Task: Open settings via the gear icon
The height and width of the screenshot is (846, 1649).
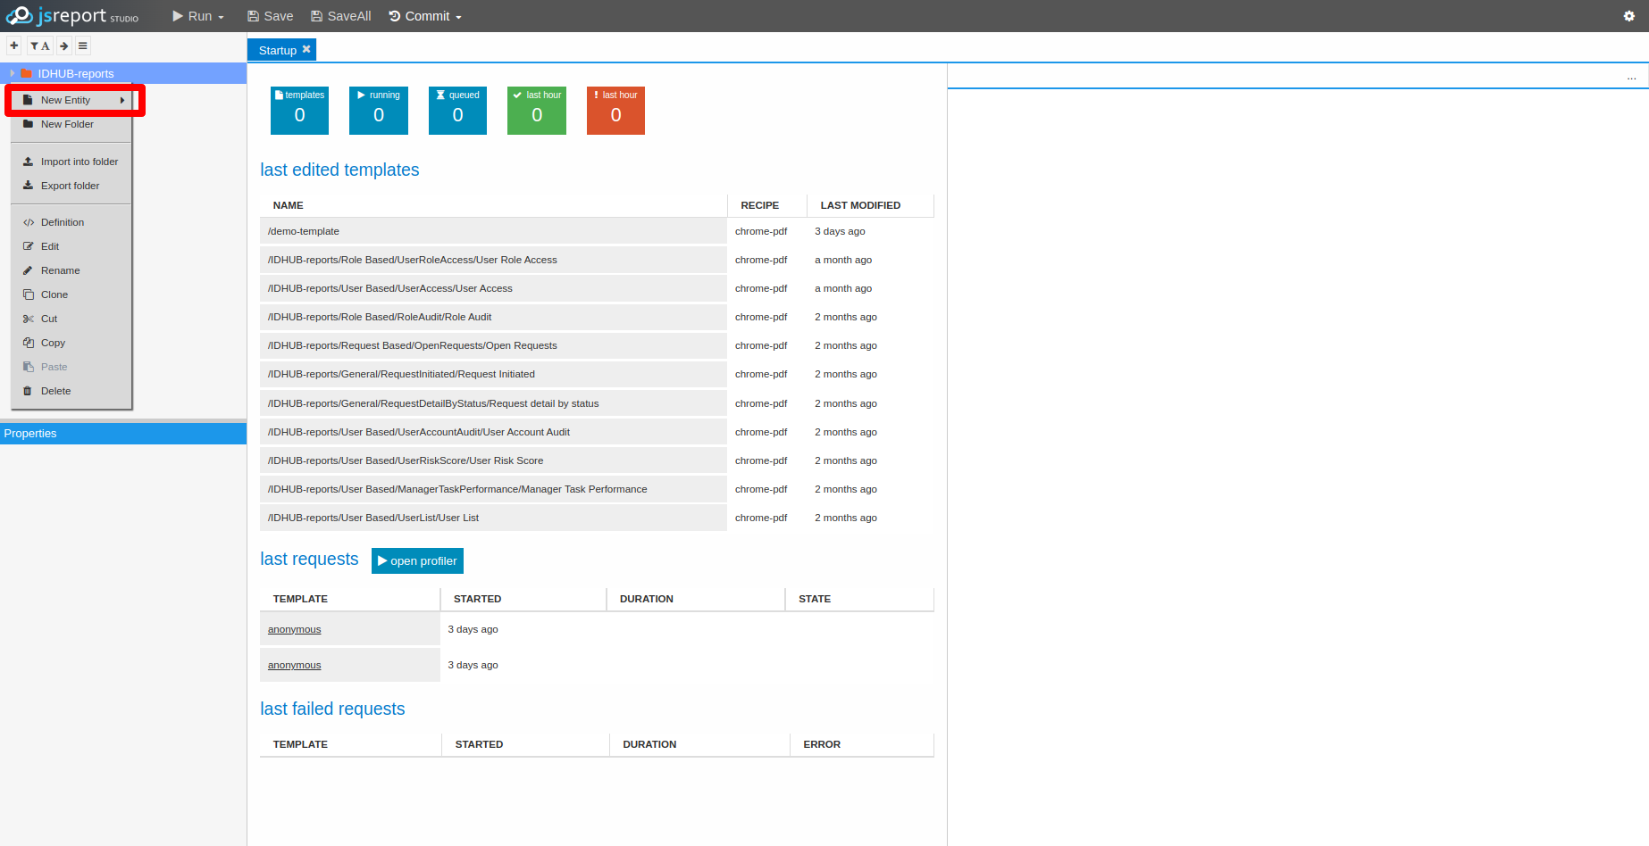Action: pos(1628,16)
